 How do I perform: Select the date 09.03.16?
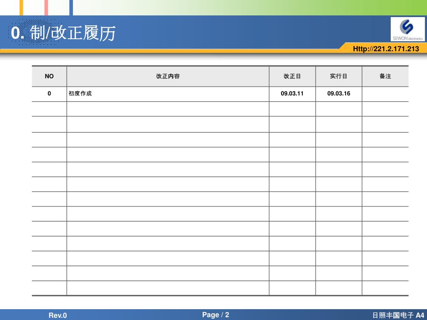click(x=339, y=94)
